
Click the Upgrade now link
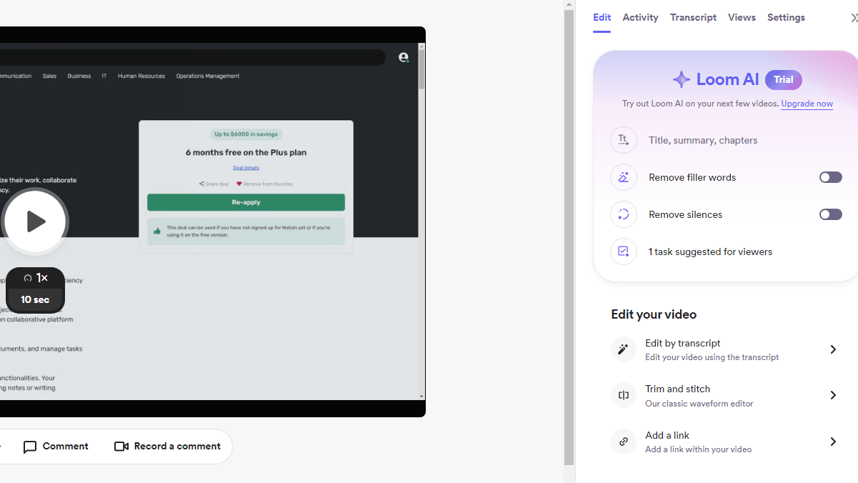[807, 104]
